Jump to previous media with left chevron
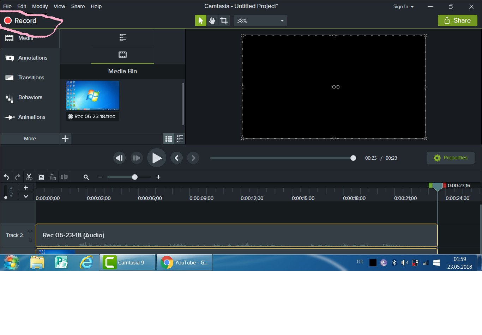 click(176, 158)
